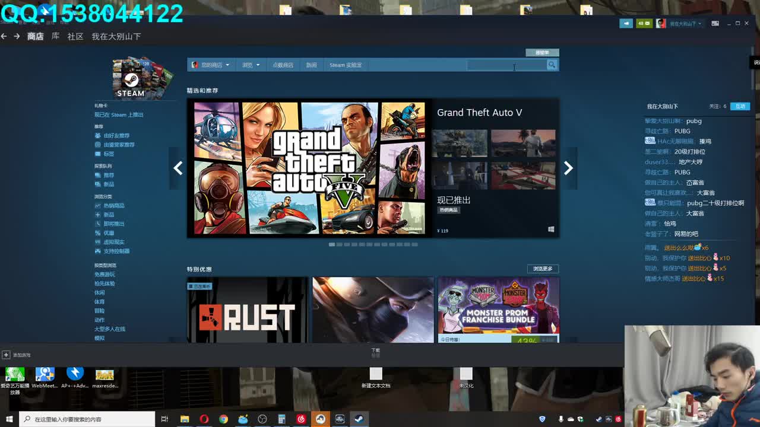Open the 大型多人在线 MMO category
Image resolution: width=760 pixels, height=427 pixels.
pos(110,329)
